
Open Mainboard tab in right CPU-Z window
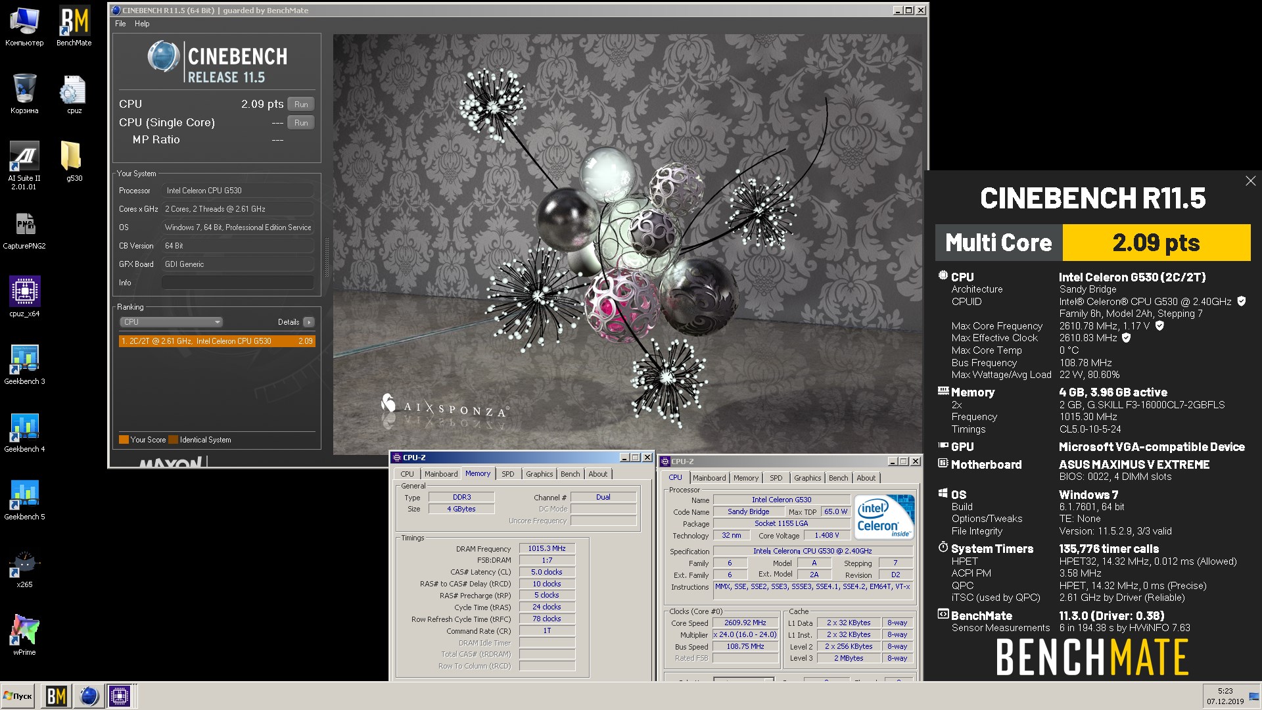[x=709, y=478]
